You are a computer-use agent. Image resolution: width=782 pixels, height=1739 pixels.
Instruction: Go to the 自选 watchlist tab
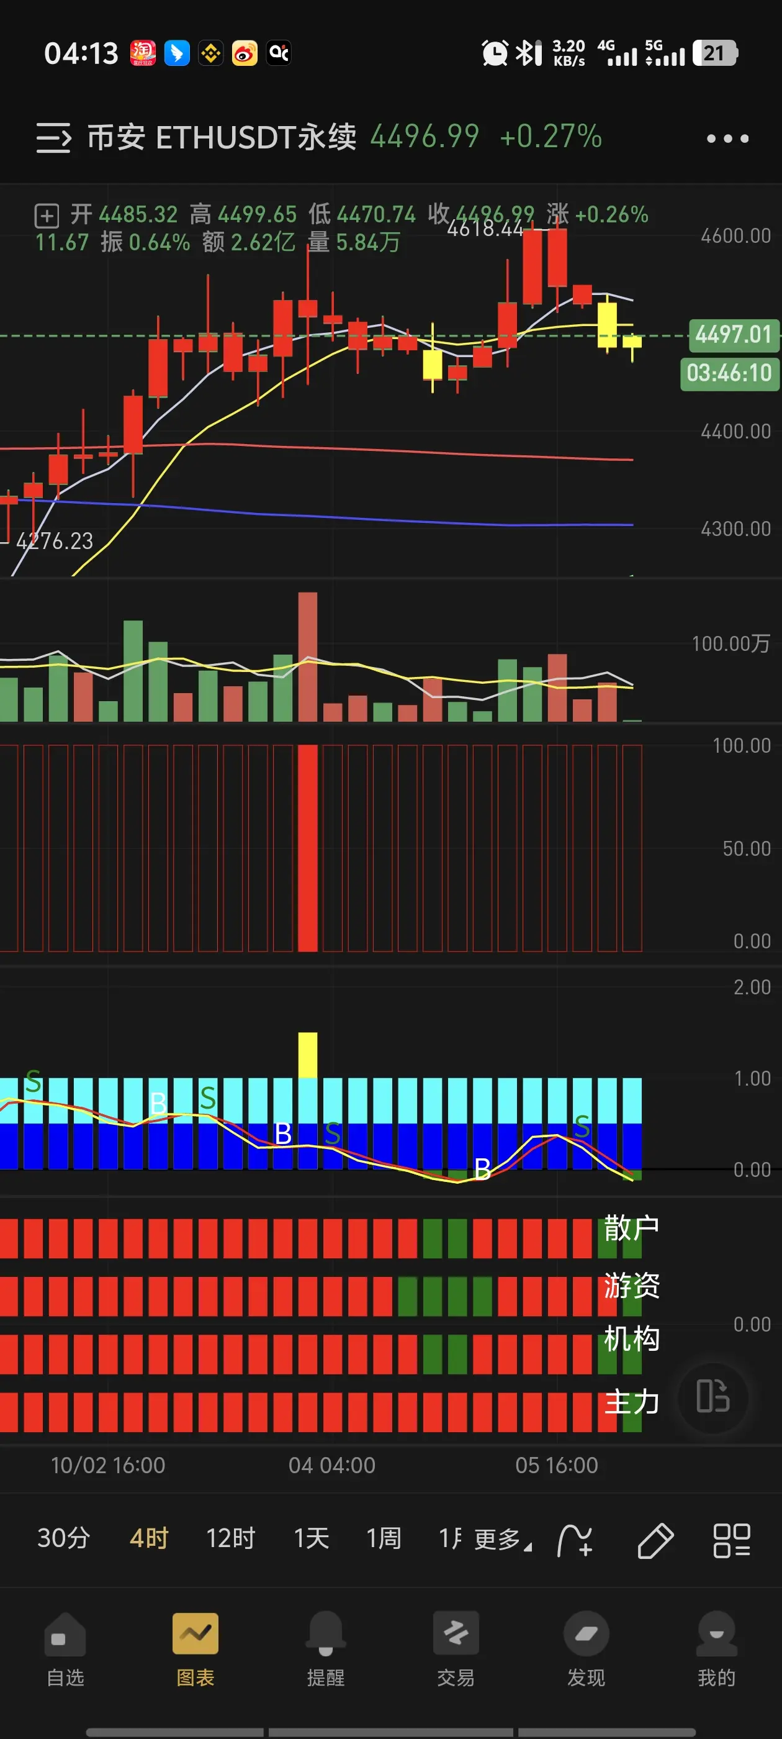[65, 1648]
